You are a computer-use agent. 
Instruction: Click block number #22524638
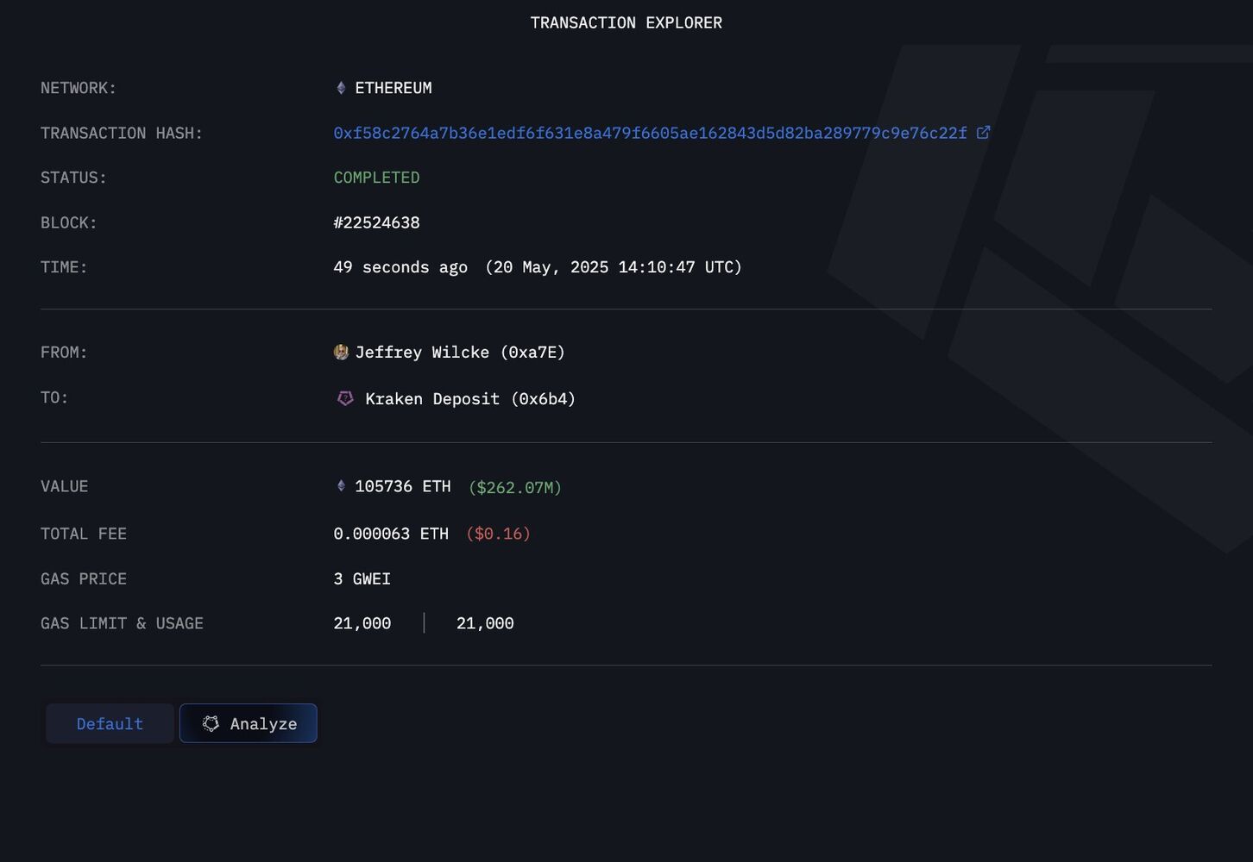pos(376,222)
